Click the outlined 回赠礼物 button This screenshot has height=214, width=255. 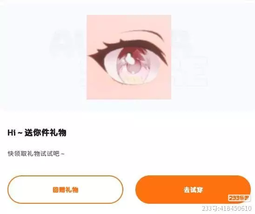click(x=65, y=190)
